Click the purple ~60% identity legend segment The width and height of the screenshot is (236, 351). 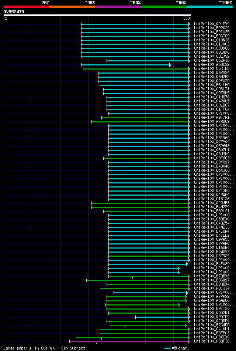118,7
